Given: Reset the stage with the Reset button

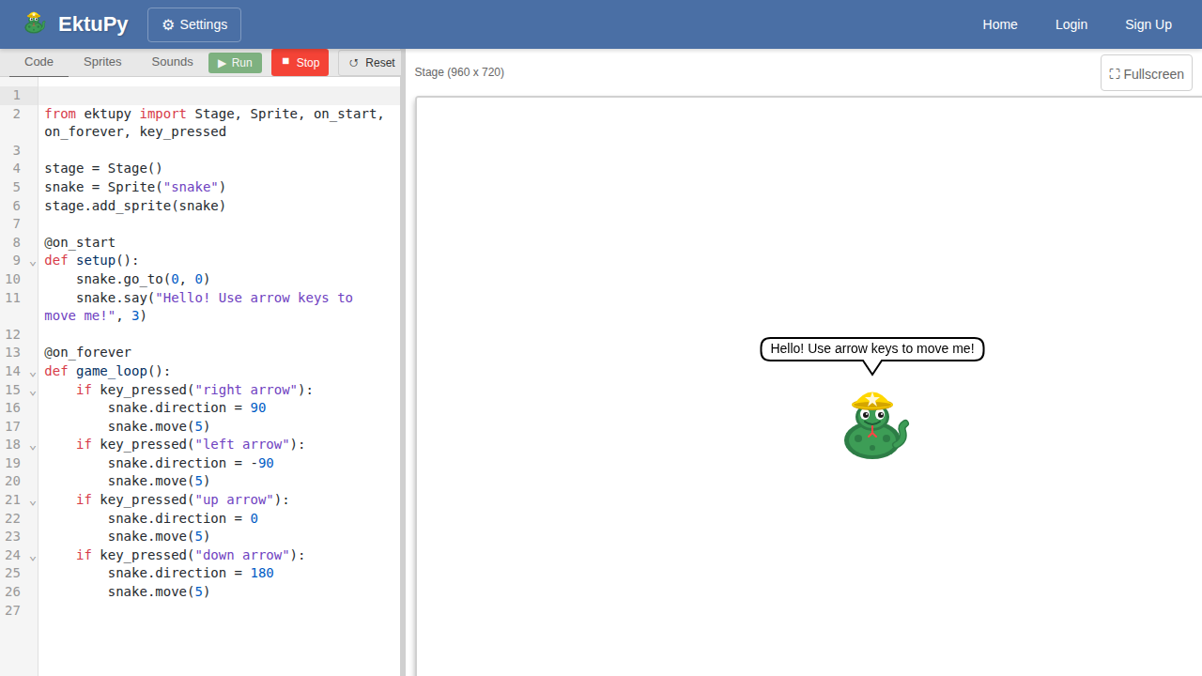Looking at the screenshot, I should coord(371,63).
